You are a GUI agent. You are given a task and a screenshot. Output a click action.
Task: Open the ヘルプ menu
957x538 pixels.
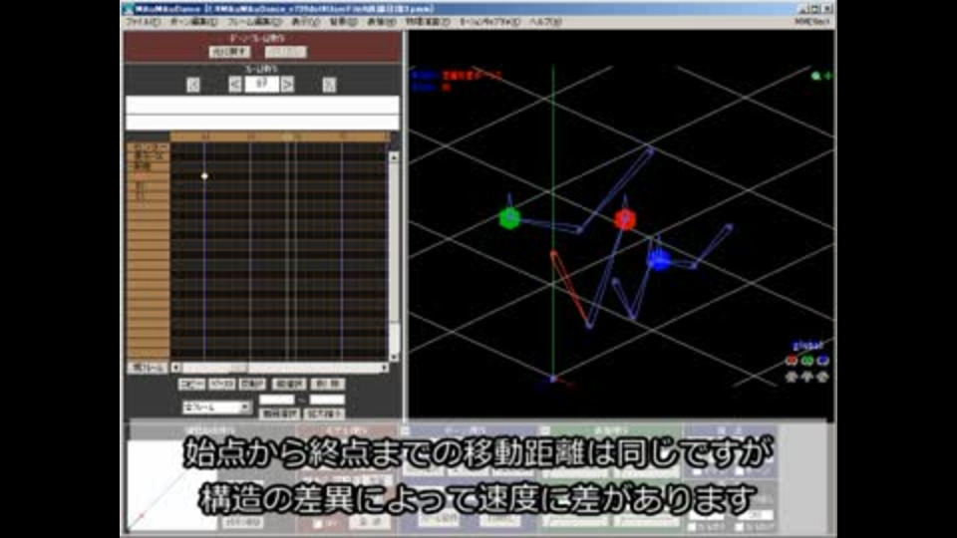(544, 22)
